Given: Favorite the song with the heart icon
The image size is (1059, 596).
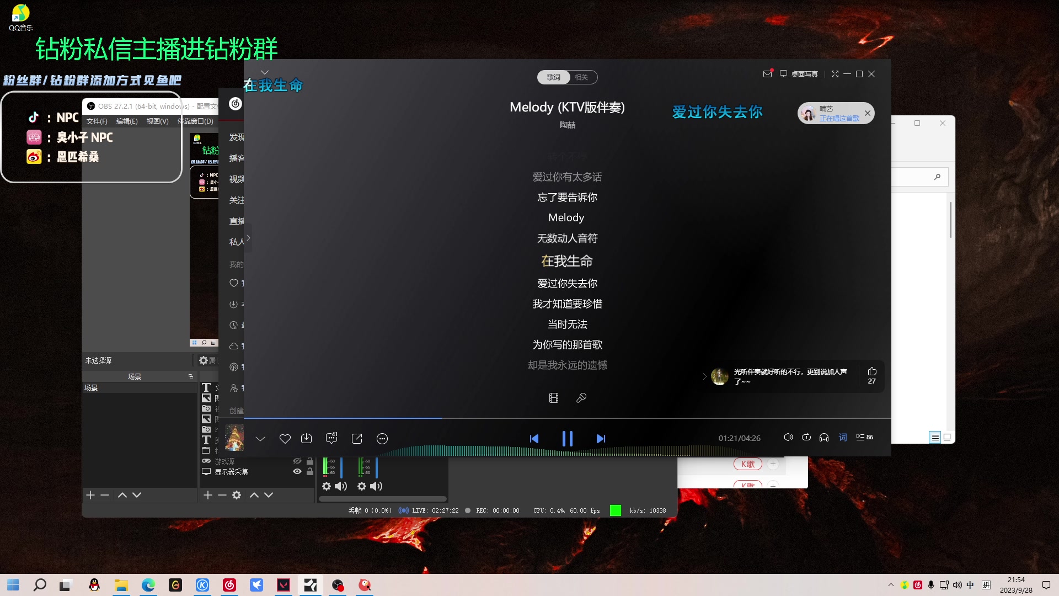Looking at the screenshot, I should pos(285,439).
